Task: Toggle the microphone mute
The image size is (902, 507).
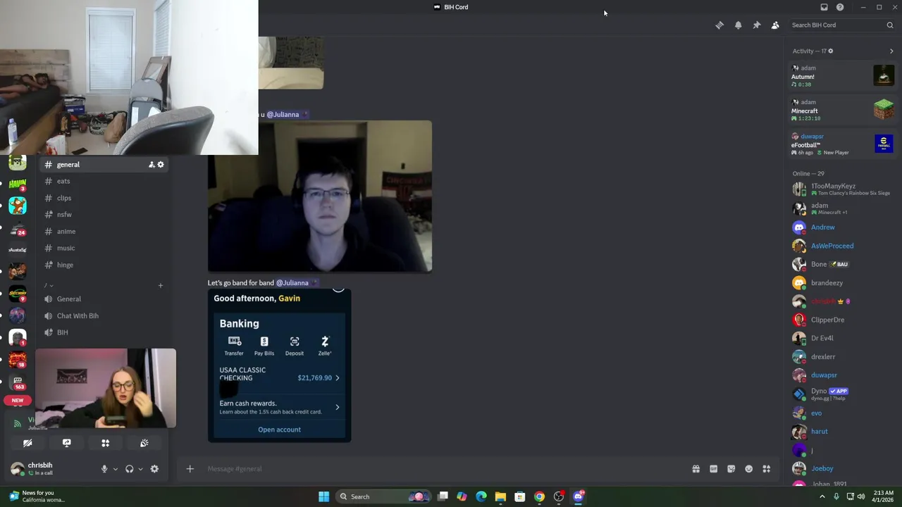Action: (104, 469)
